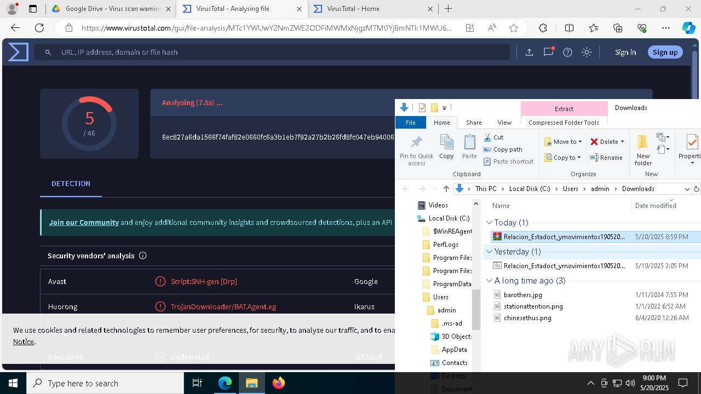The image size is (701, 394).
Task: Click the Explorer up-directory arrow
Action: point(446,189)
